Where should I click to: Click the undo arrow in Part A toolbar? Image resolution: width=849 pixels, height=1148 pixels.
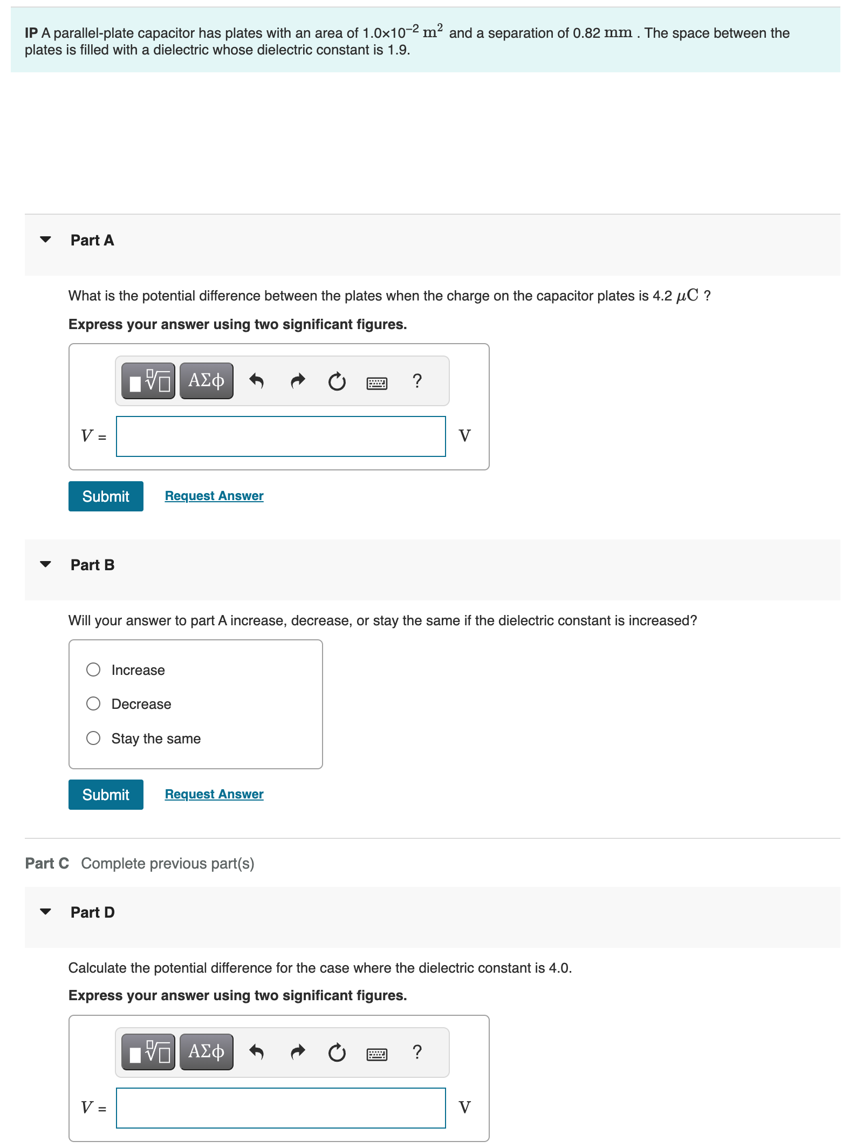(256, 381)
